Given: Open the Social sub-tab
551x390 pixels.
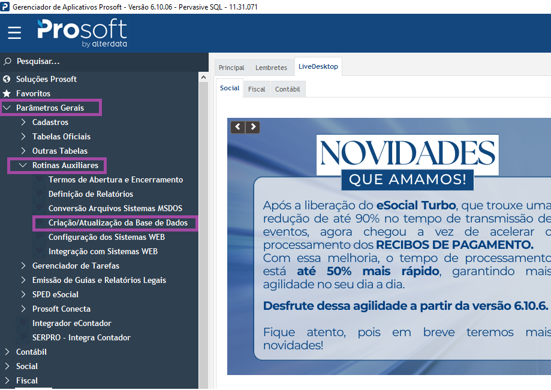Looking at the screenshot, I should (x=230, y=88).
